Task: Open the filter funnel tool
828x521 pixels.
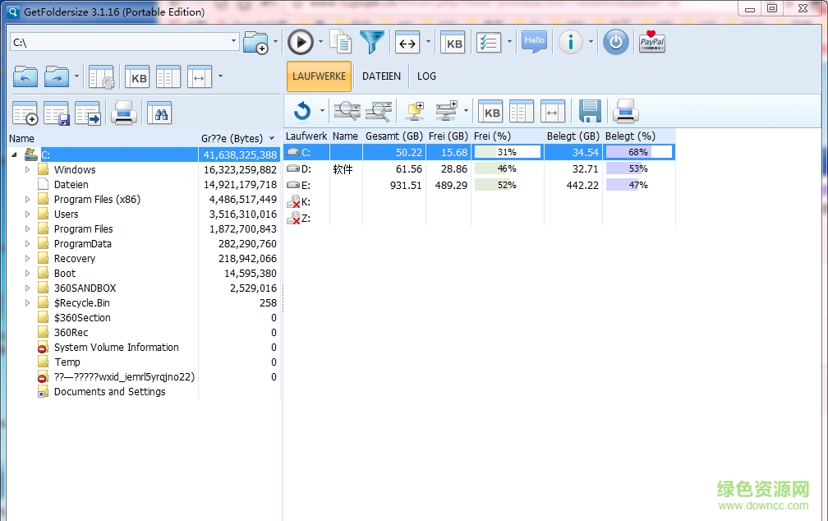Action: 372,42
